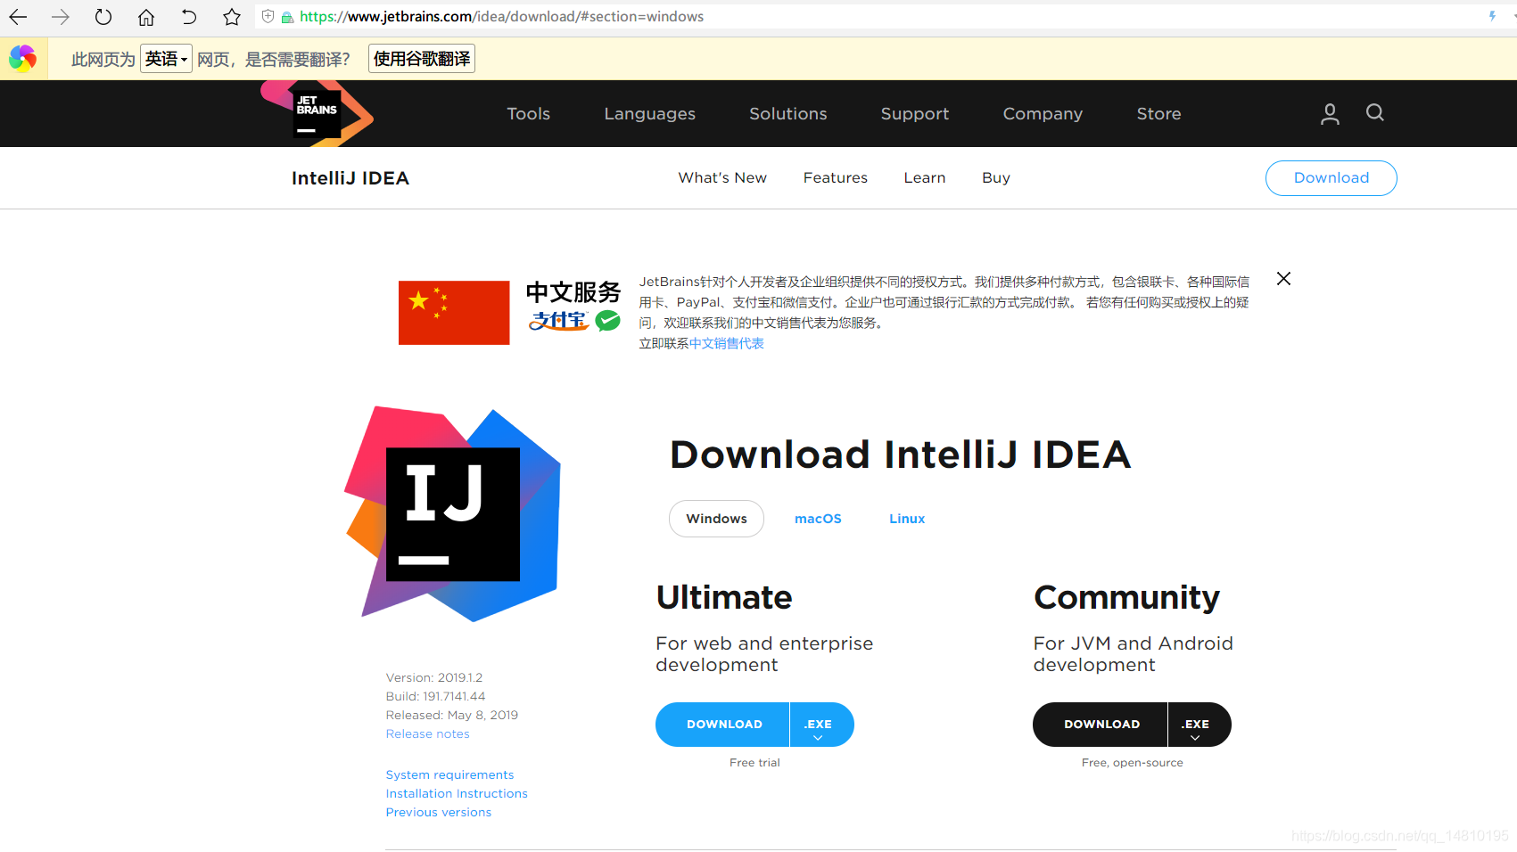The image size is (1517, 852).
Task: Click the Alipay logo
Action: (559, 321)
